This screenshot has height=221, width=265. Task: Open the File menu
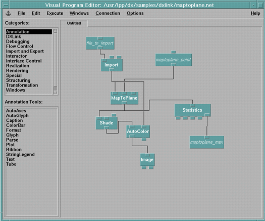pyautogui.click(x=21, y=13)
